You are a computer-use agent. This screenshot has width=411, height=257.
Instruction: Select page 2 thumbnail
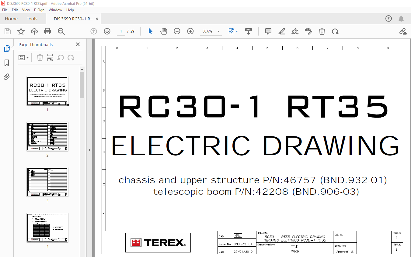[x=47, y=137]
